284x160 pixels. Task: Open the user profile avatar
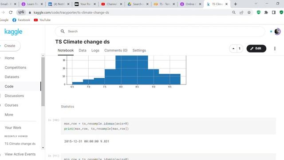[x=277, y=32]
